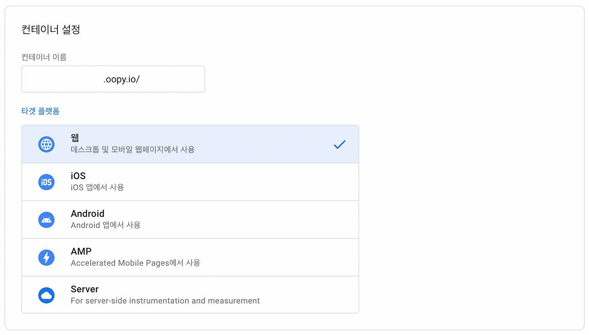This screenshot has width=589, height=335.
Task: Click the server-side instrumentation and measurement description
Action: pos(165,301)
